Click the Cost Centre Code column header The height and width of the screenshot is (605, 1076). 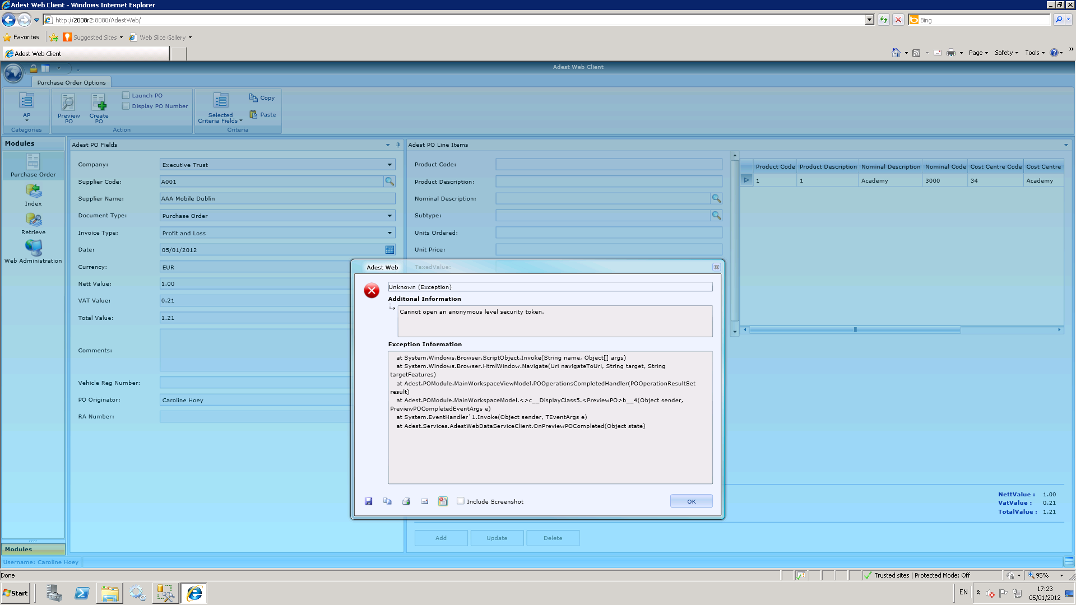(x=996, y=166)
